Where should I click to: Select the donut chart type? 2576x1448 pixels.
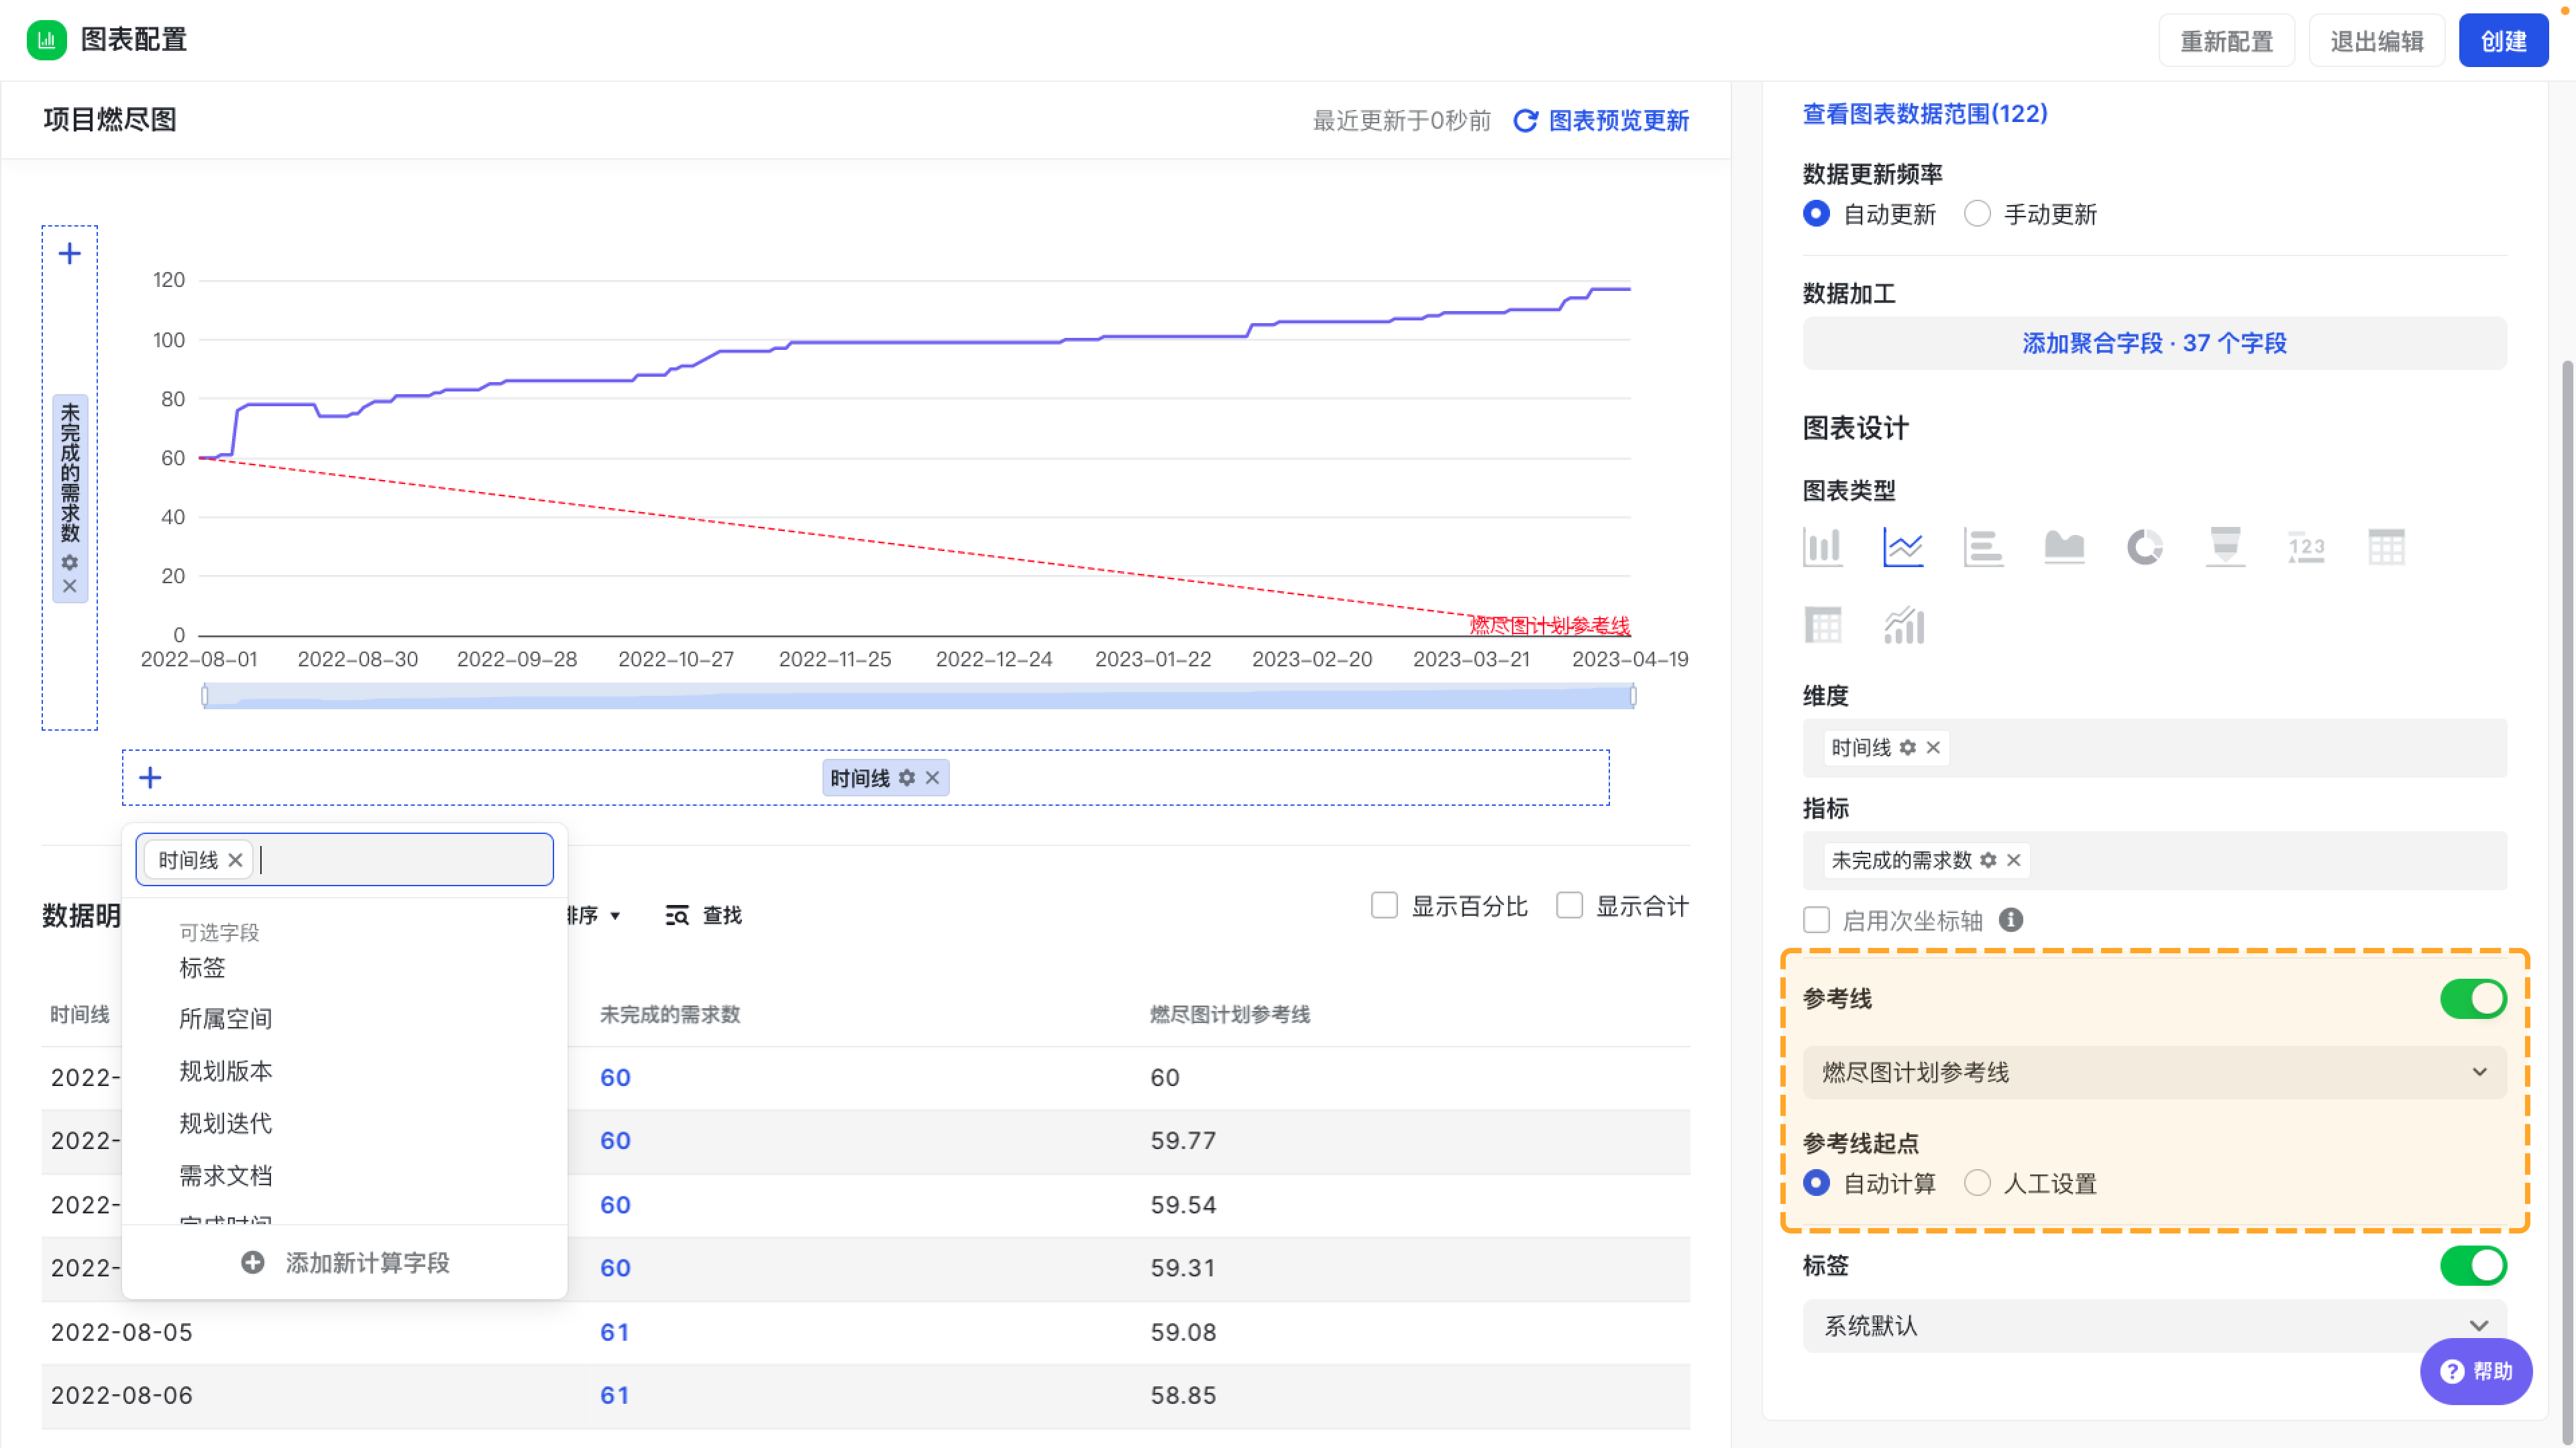tap(2144, 546)
